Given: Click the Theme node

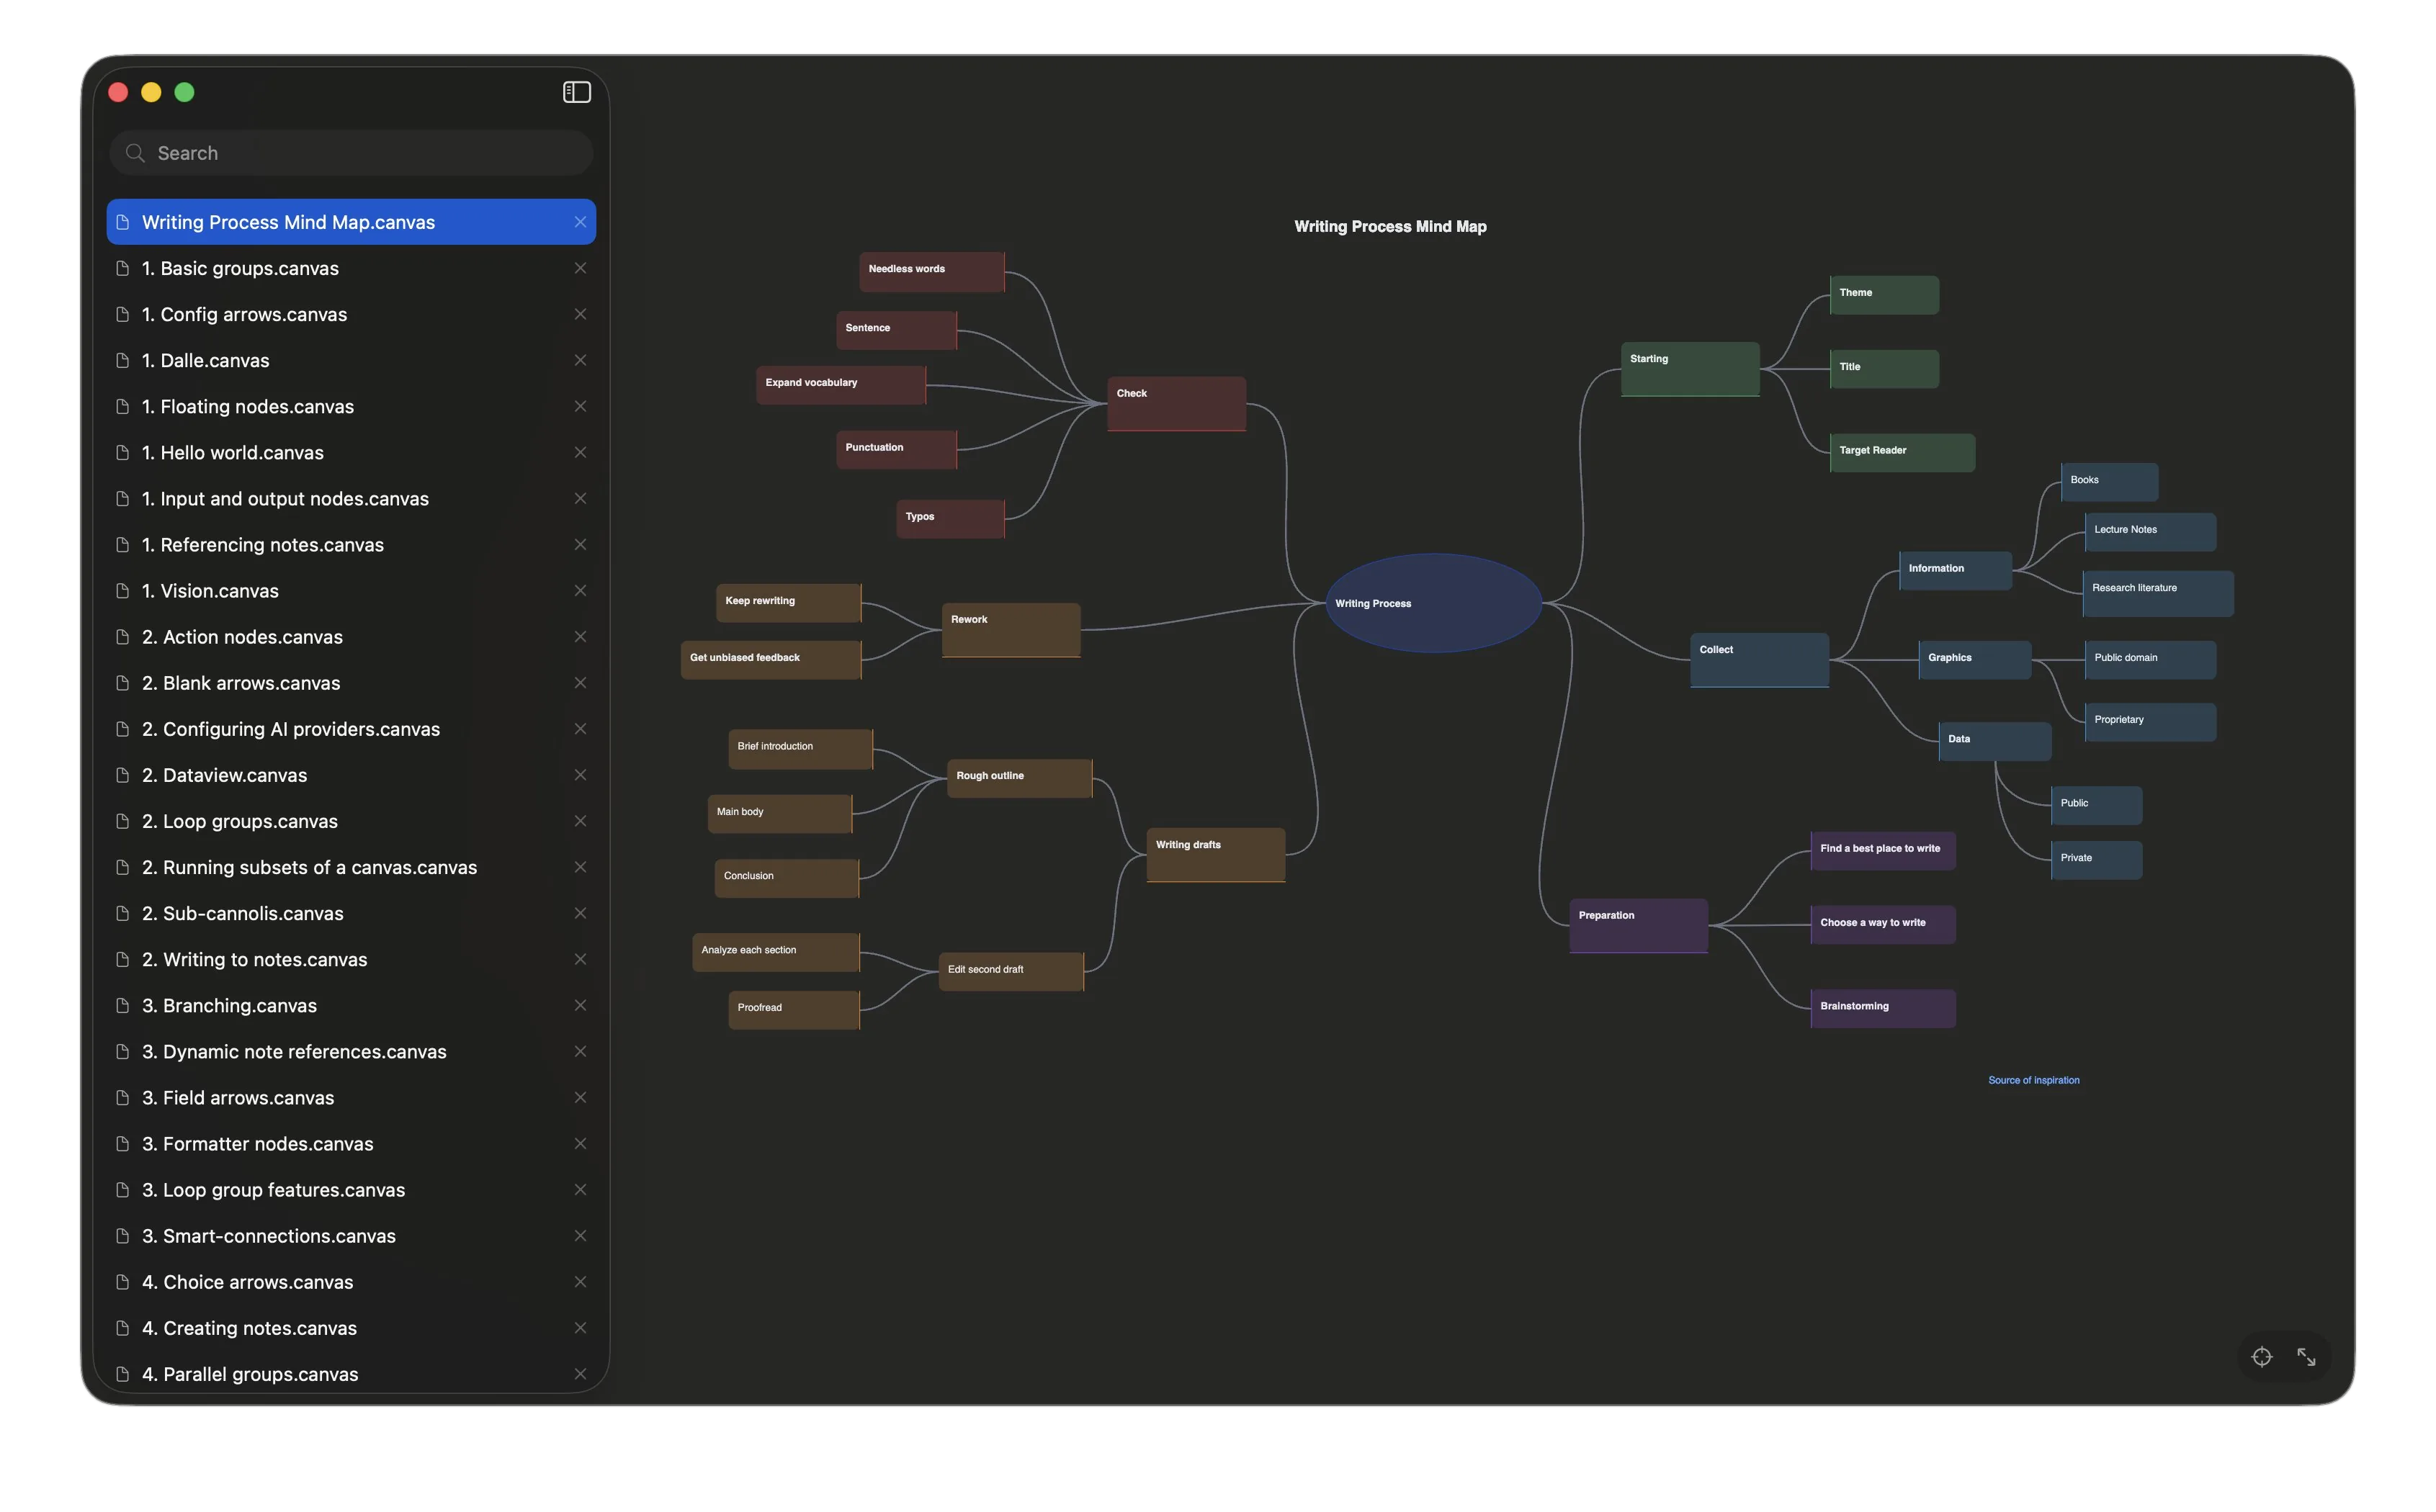Looking at the screenshot, I should [1884, 295].
